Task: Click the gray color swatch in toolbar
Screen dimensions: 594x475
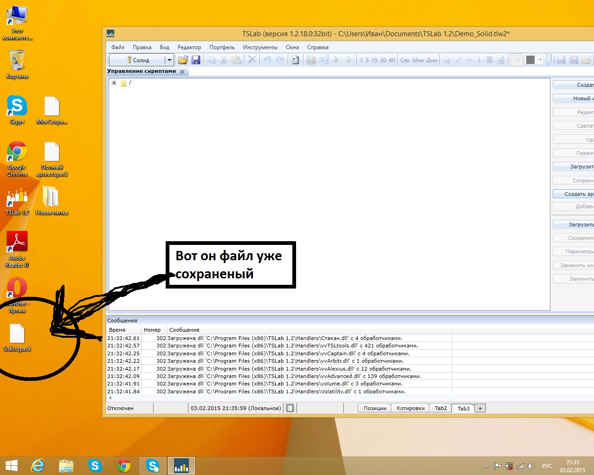Action: (x=530, y=60)
